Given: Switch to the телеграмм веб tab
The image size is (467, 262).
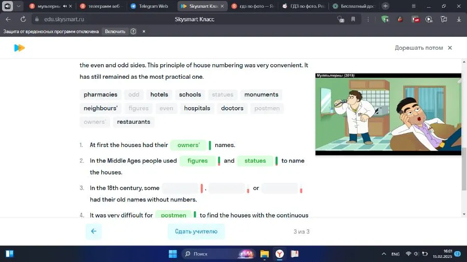Looking at the screenshot, I should click(101, 6).
